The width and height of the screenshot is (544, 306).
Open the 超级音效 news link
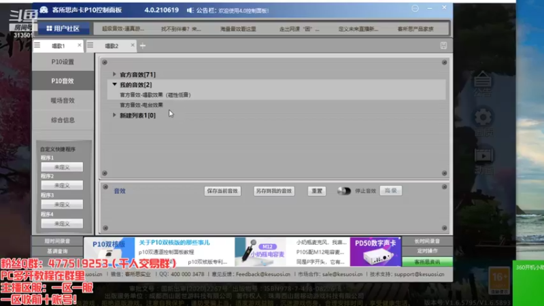pyautogui.click(x=123, y=29)
